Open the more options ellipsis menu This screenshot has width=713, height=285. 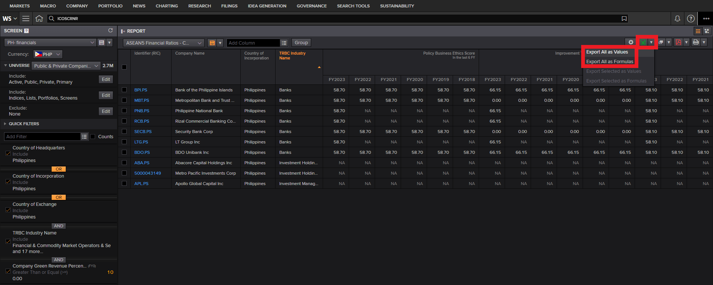[706, 19]
